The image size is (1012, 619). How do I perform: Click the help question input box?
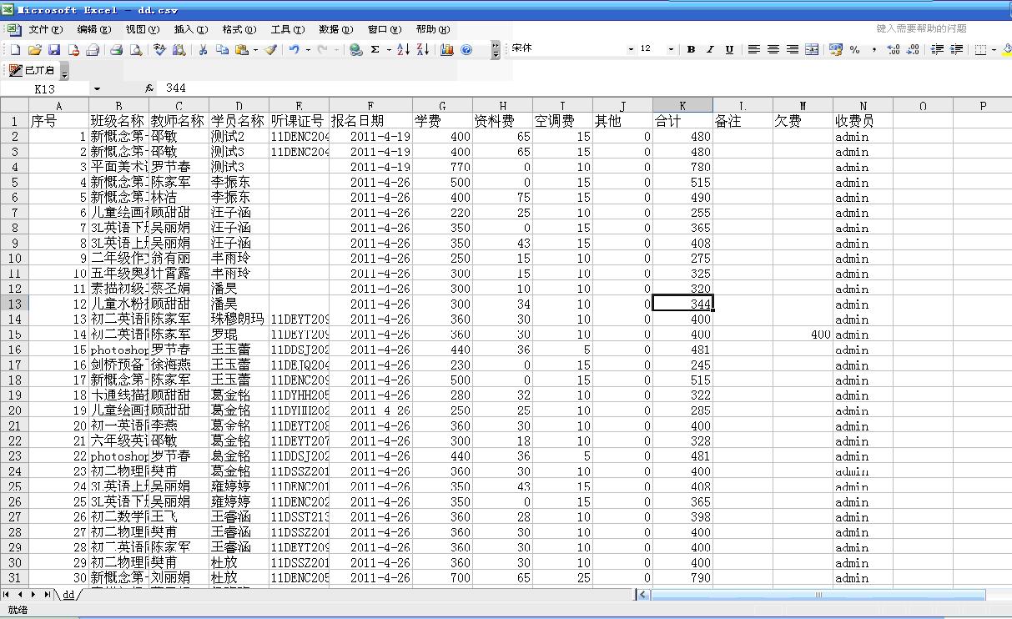click(x=921, y=28)
